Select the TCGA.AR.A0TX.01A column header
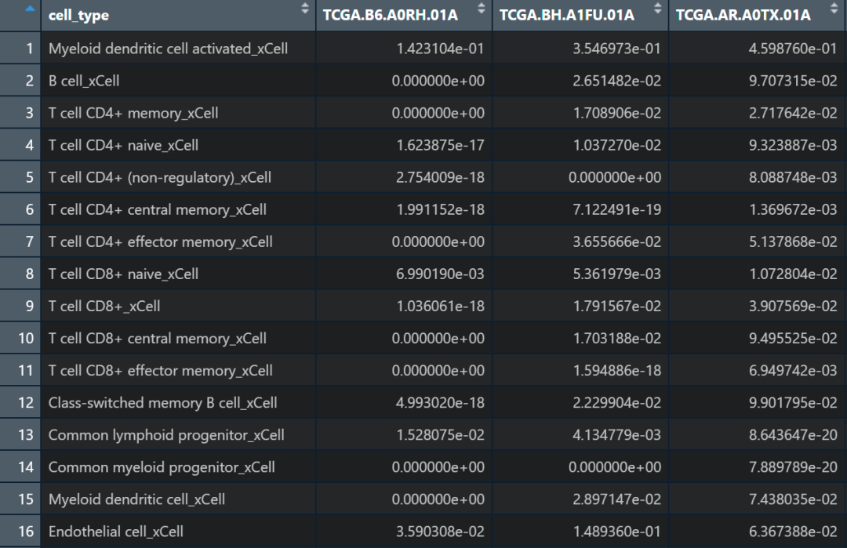Screen dimensions: 847x548 (x=758, y=15)
